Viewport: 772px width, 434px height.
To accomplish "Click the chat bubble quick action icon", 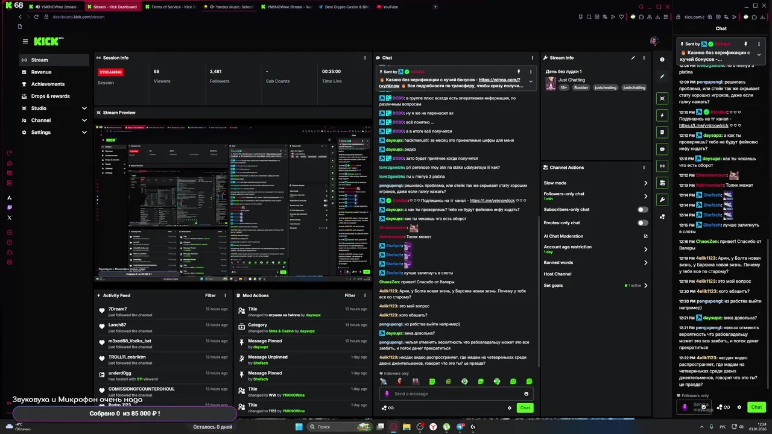I will coord(662,149).
